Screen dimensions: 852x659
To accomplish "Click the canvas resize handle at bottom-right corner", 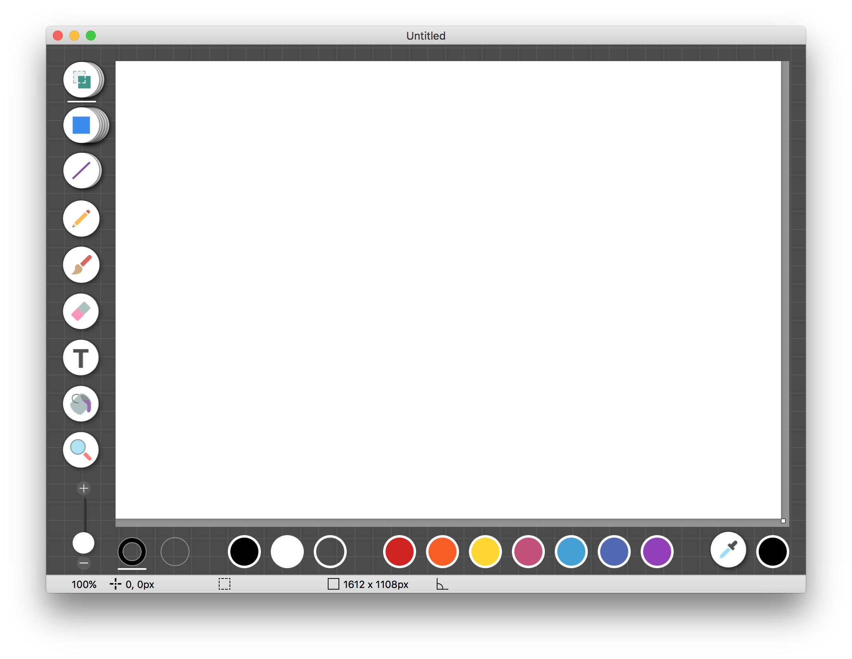I will (783, 521).
